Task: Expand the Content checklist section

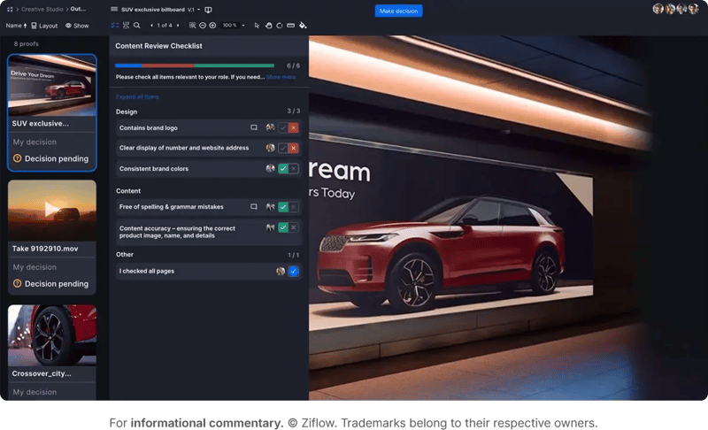Action: 128,191
